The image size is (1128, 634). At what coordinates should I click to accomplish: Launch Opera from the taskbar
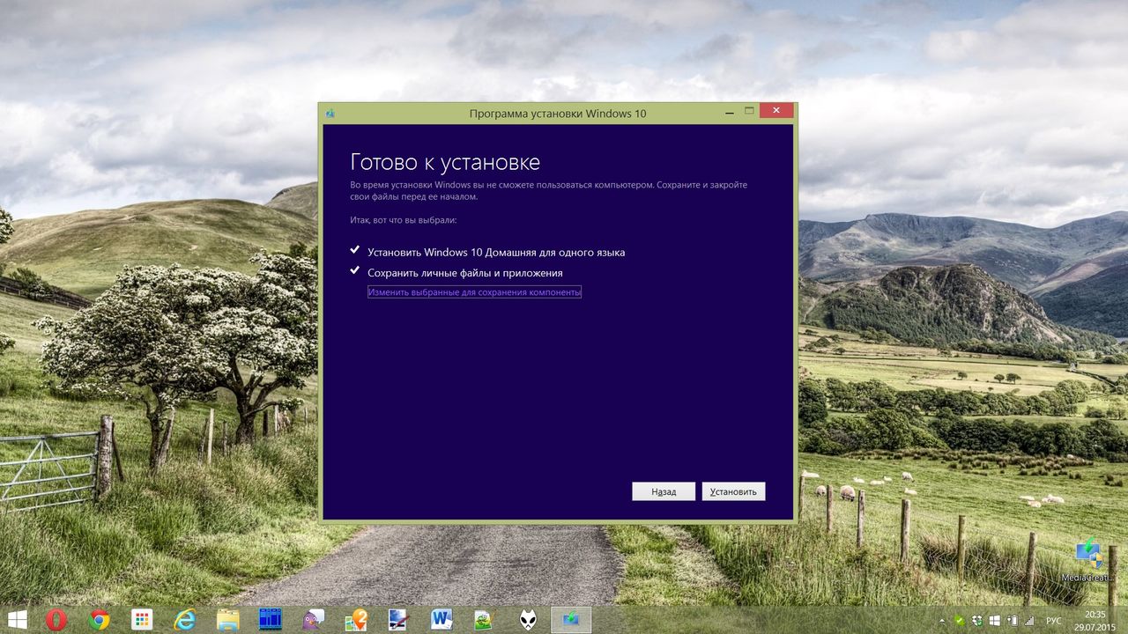pyautogui.click(x=56, y=620)
